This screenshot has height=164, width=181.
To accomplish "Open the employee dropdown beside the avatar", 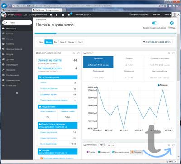I will (168, 15).
